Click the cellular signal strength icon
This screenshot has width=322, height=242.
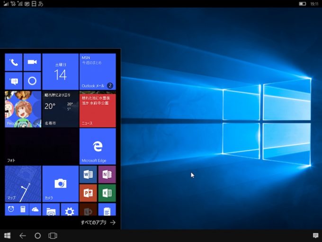pos(6,3)
